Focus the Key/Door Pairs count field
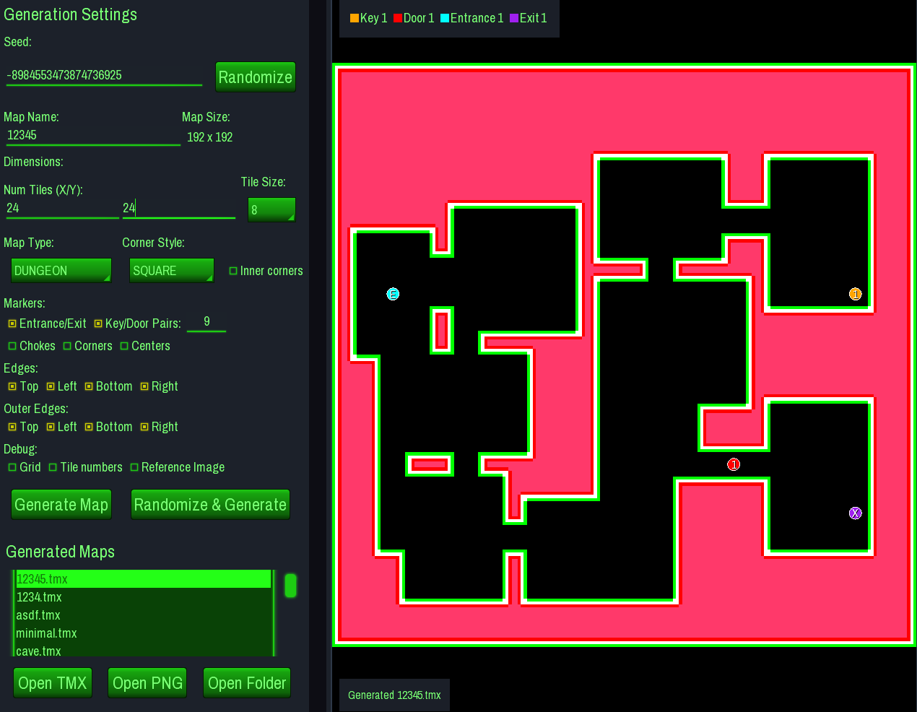 tap(207, 322)
